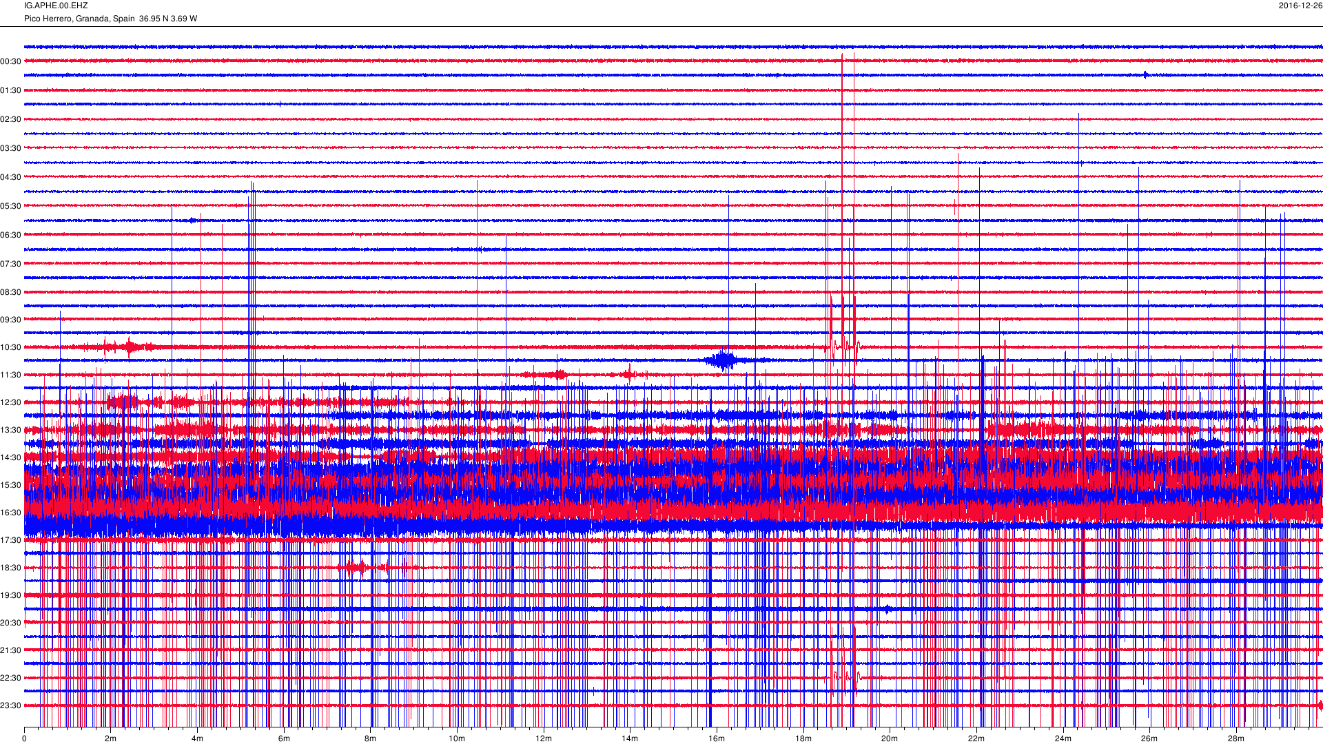The height and width of the screenshot is (744, 1323).
Task: Click the 16m axis tick label
Action: point(717,738)
